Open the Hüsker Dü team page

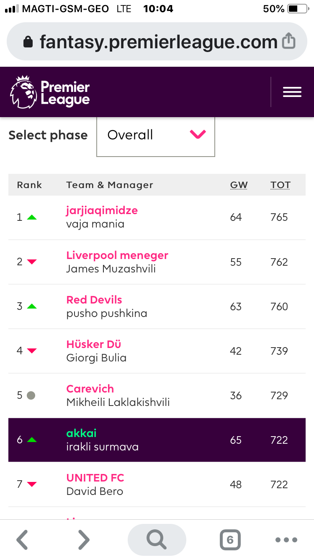94,344
